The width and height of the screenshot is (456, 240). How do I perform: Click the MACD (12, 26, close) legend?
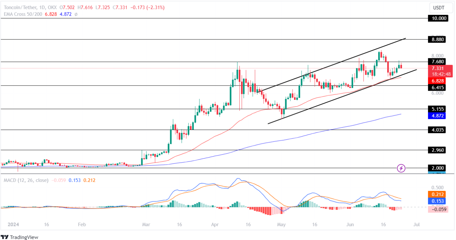[26, 180]
